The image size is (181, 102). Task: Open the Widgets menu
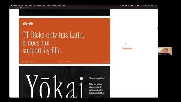54,5
